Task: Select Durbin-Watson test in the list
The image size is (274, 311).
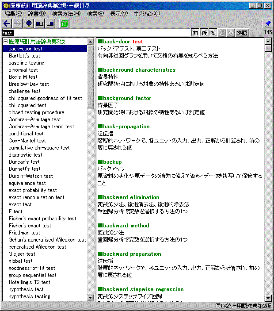Action: tap(30, 176)
